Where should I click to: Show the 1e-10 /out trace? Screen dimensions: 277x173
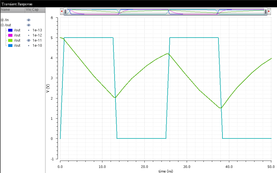(29, 45)
